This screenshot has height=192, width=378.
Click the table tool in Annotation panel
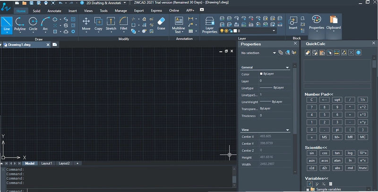point(191,31)
